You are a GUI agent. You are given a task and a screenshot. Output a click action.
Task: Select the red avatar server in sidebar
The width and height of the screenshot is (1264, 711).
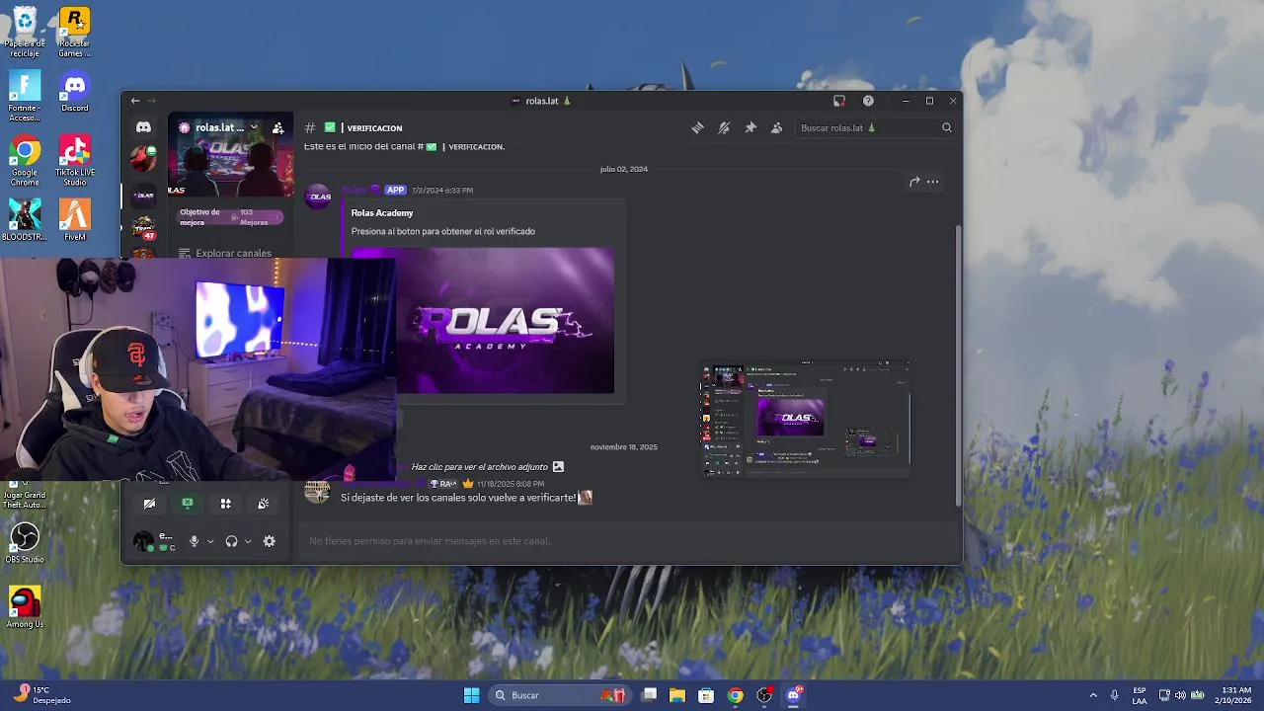(144, 158)
